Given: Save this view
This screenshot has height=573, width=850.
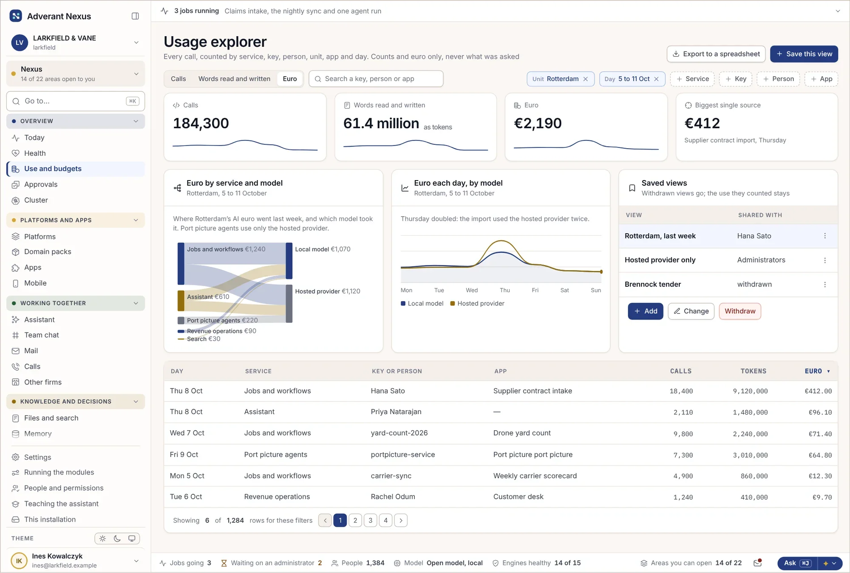Looking at the screenshot, I should coord(804,54).
